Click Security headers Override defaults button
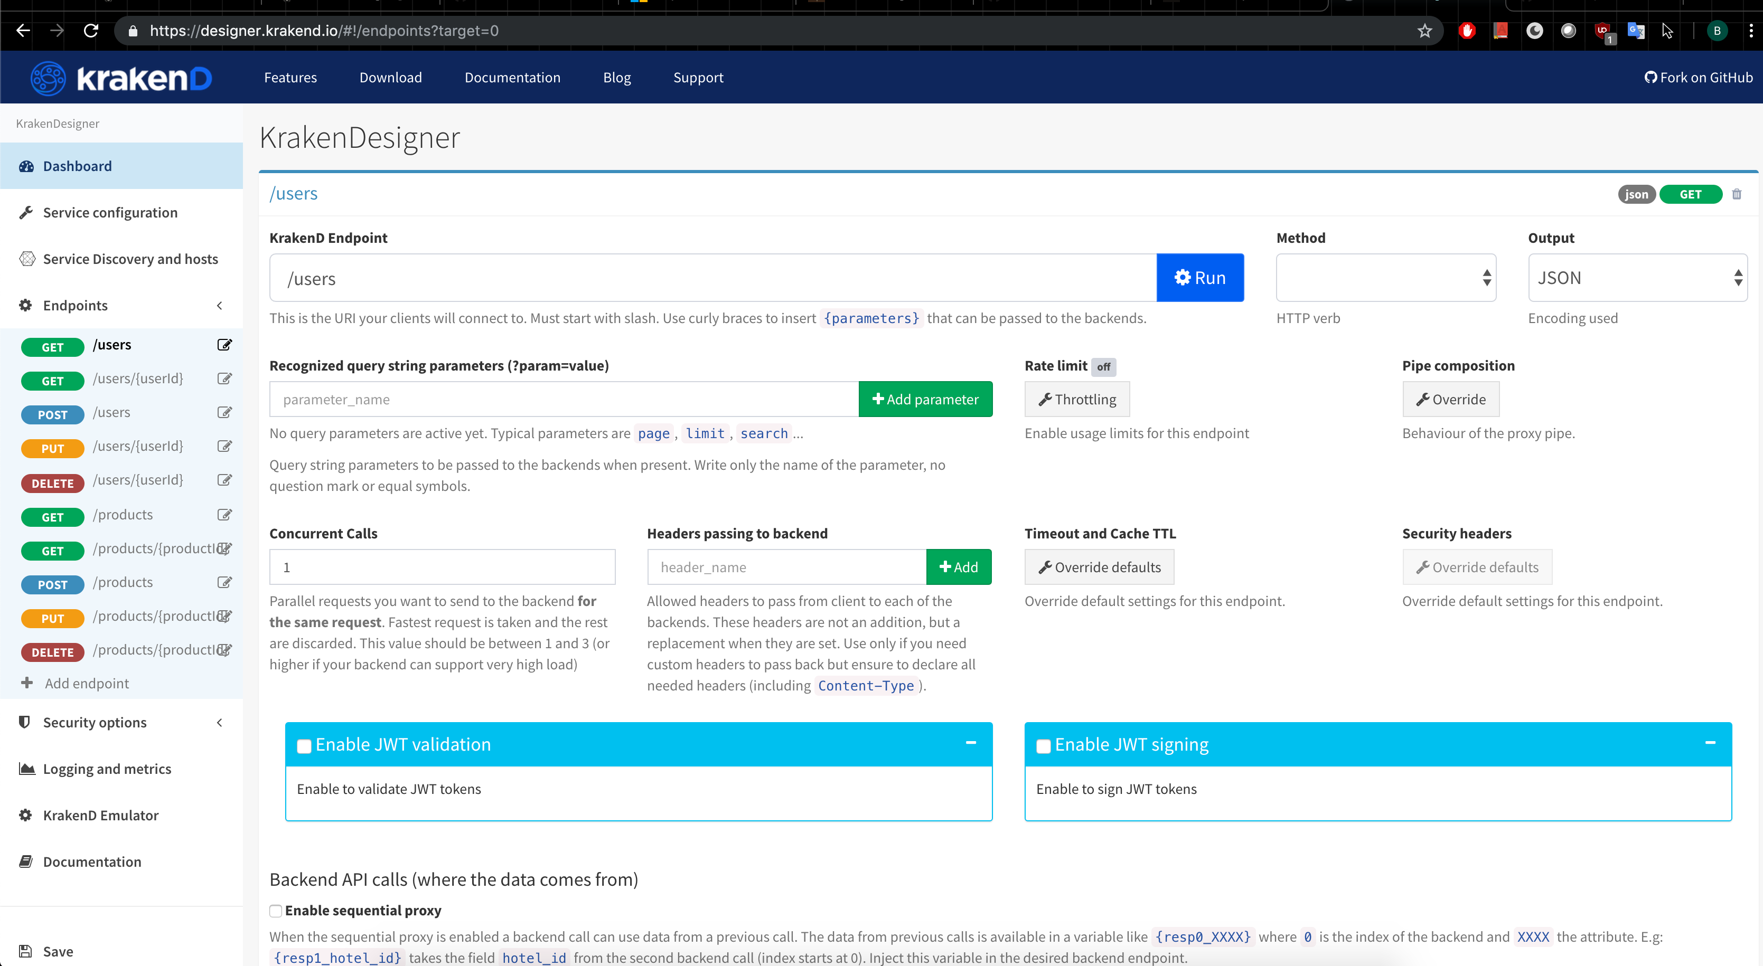This screenshot has height=966, width=1763. click(x=1477, y=567)
